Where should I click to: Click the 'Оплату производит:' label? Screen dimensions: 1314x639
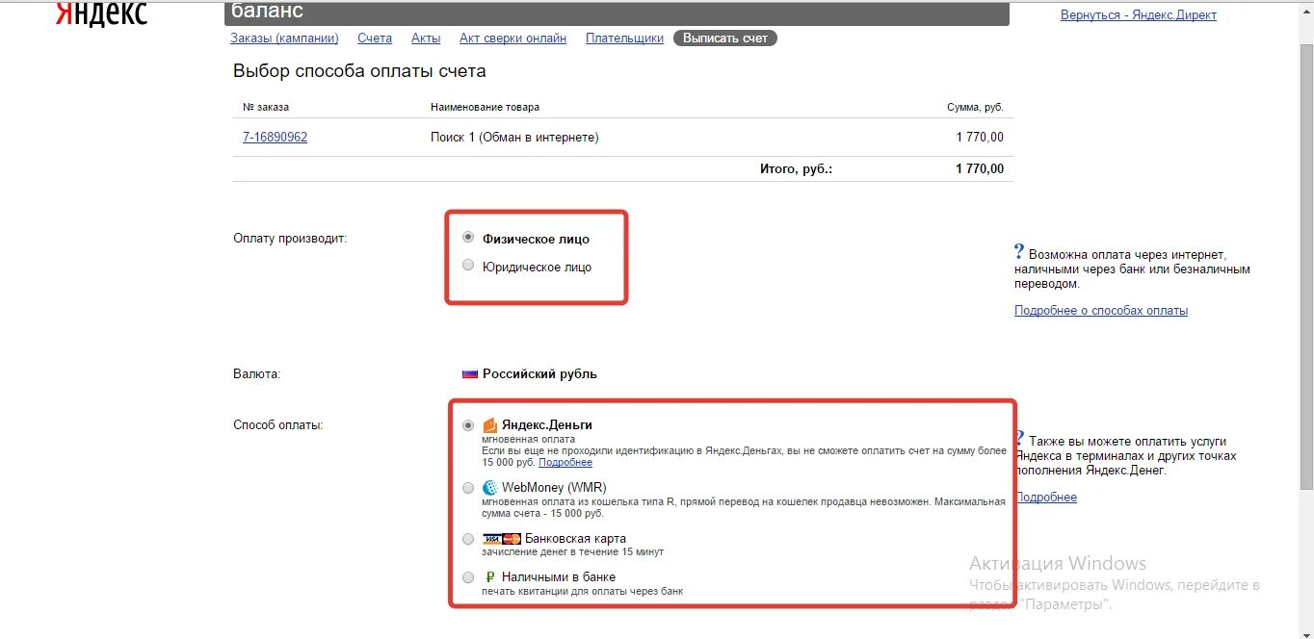[290, 239]
